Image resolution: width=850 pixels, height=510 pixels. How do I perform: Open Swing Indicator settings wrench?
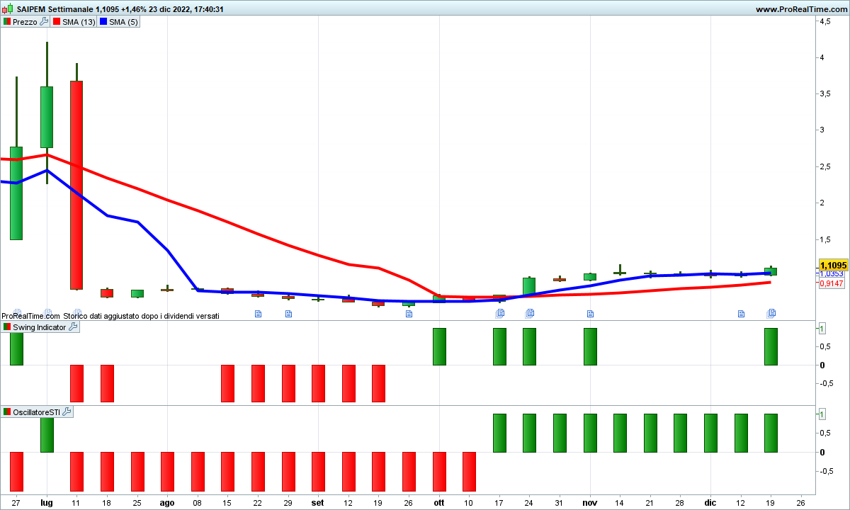click(73, 327)
